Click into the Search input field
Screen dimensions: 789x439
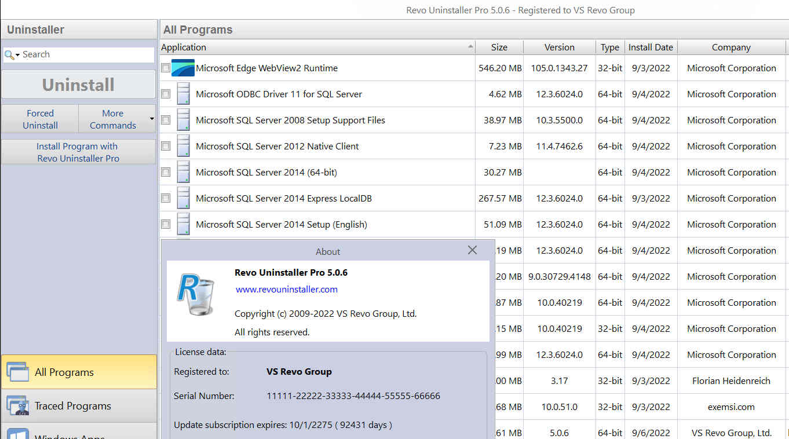(x=87, y=54)
